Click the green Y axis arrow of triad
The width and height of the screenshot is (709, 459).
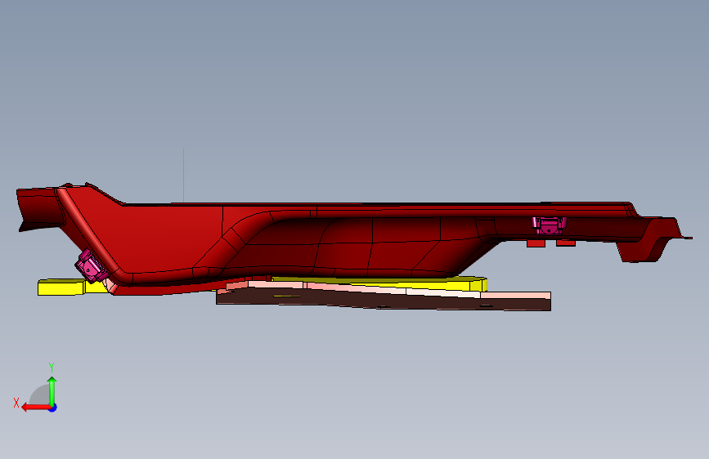[52, 390]
